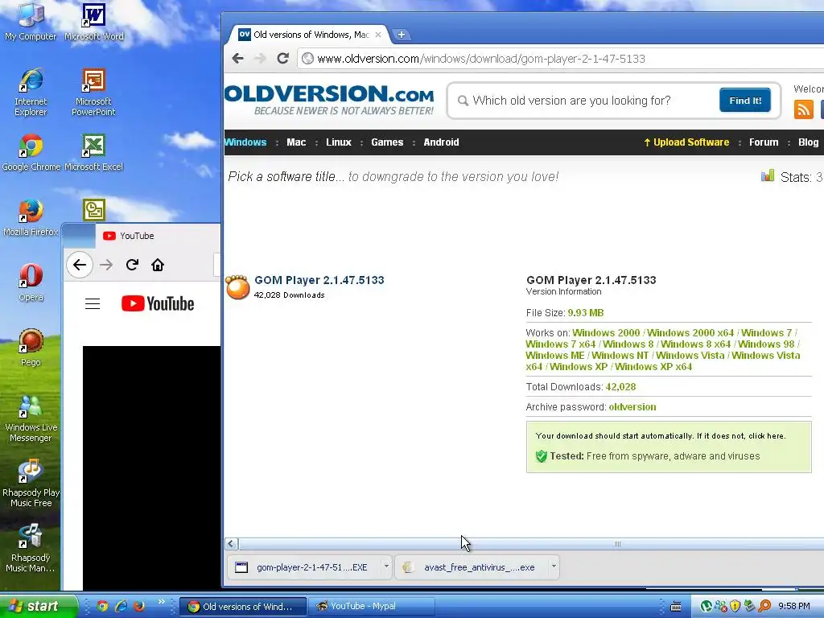Open the avast_free_antivirus downloaded file
824x618 pixels.
(471, 567)
